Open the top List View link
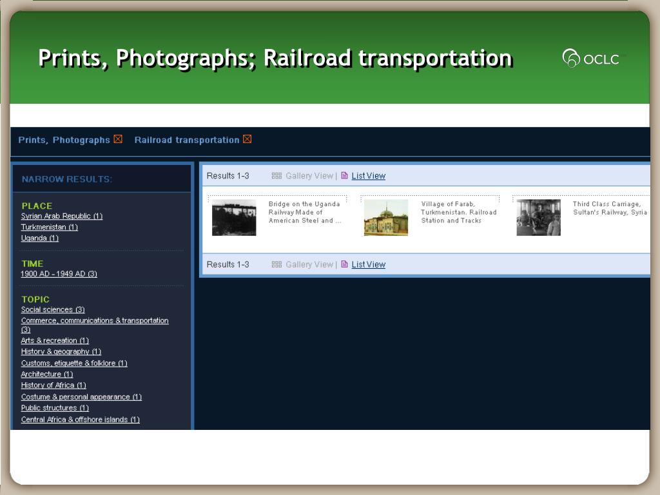Image resolution: width=660 pixels, height=495 pixels. pyautogui.click(x=368, y=176)
